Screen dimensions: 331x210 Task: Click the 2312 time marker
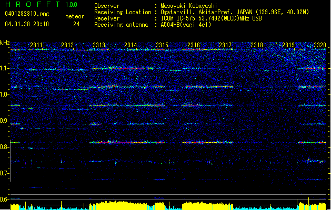click(x=67, y=45)
